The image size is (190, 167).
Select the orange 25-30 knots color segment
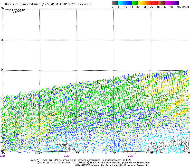148,3
